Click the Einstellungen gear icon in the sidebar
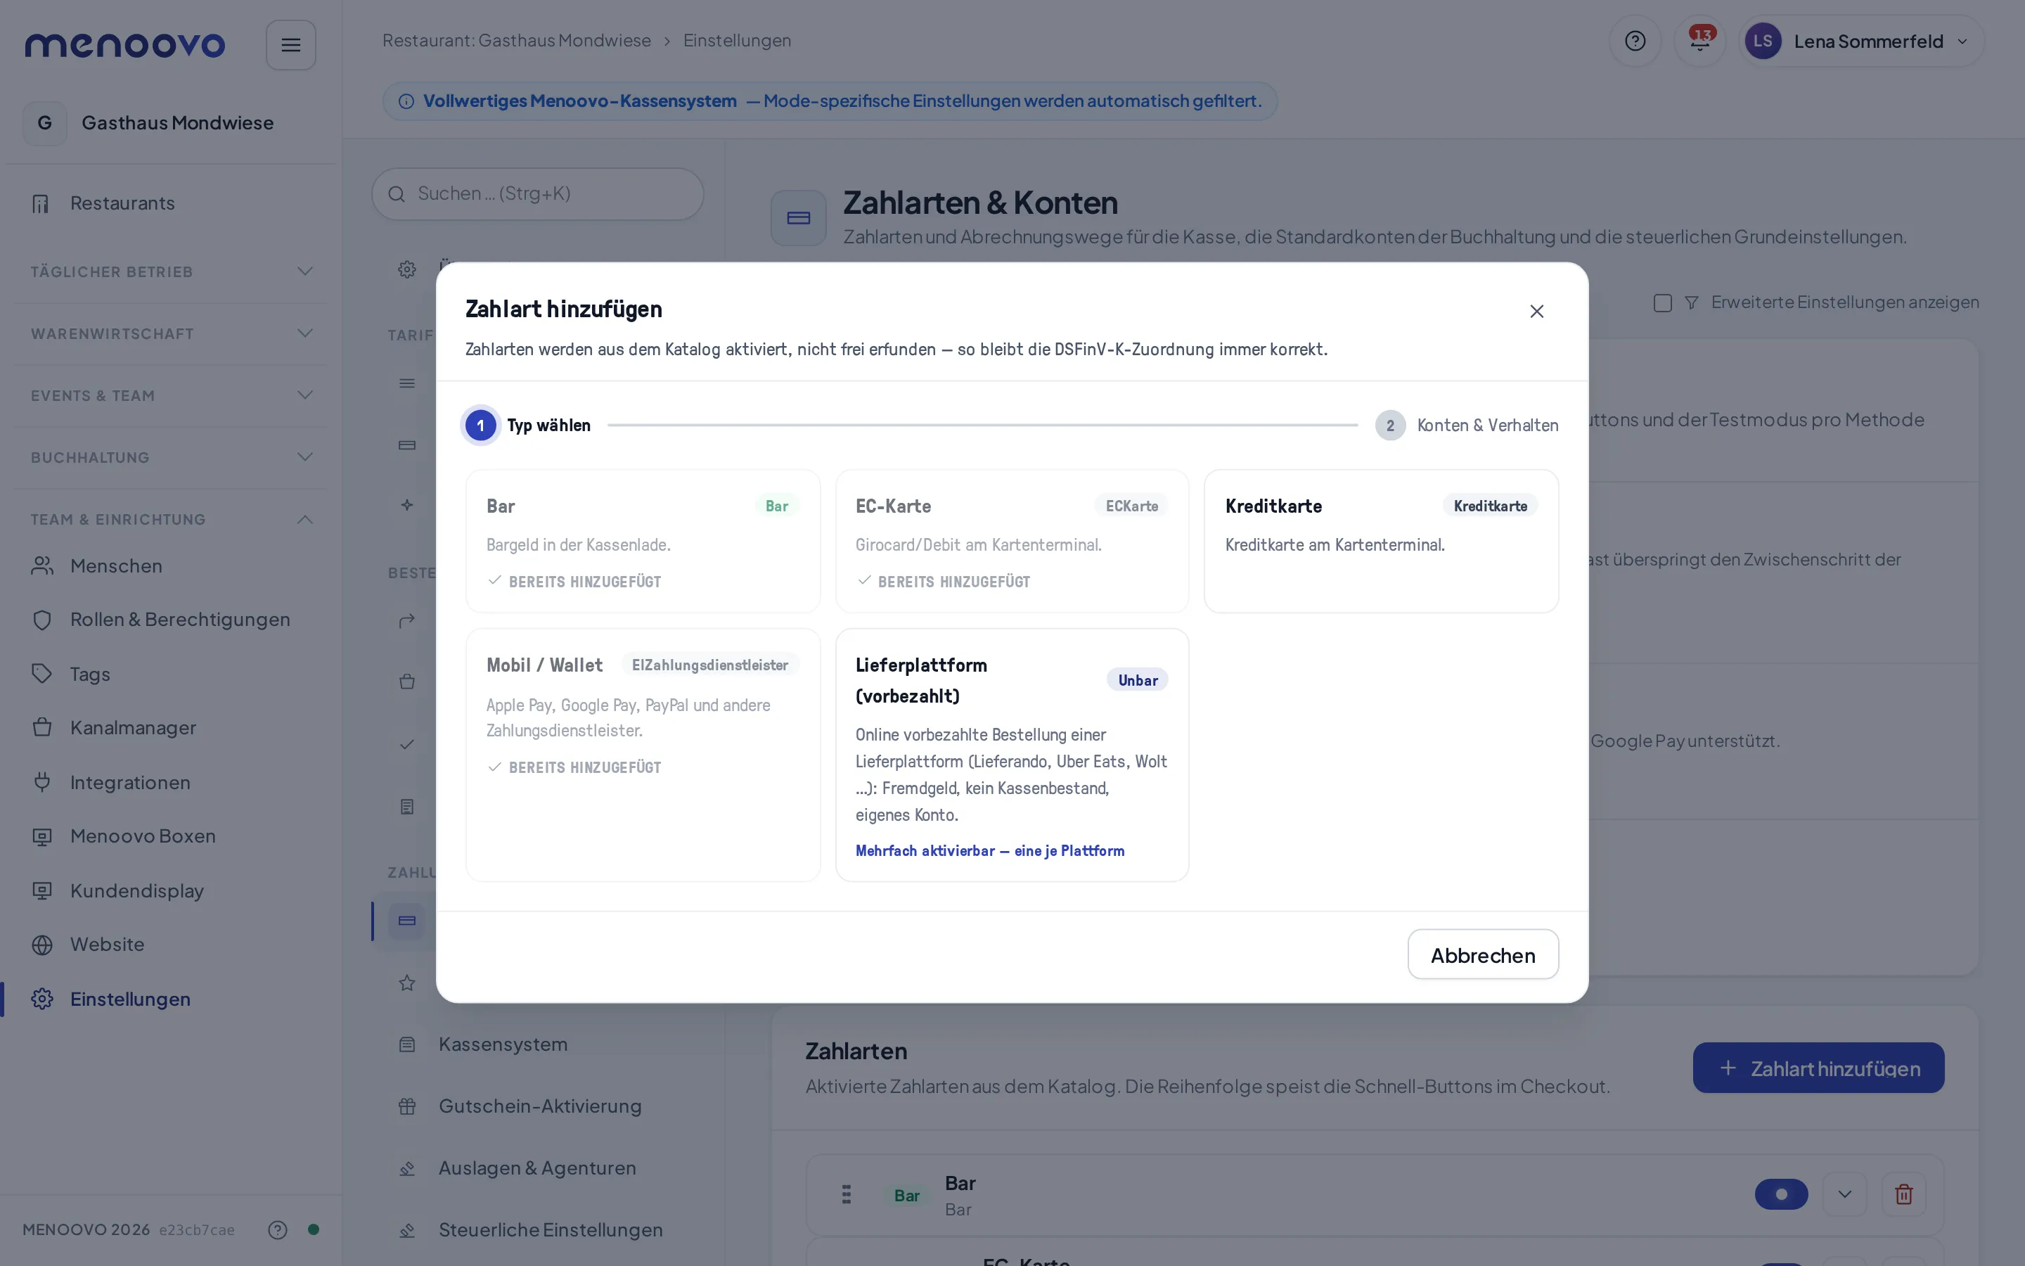The height and width of the screenshot is (1266, 2025). tap(42, 999)
